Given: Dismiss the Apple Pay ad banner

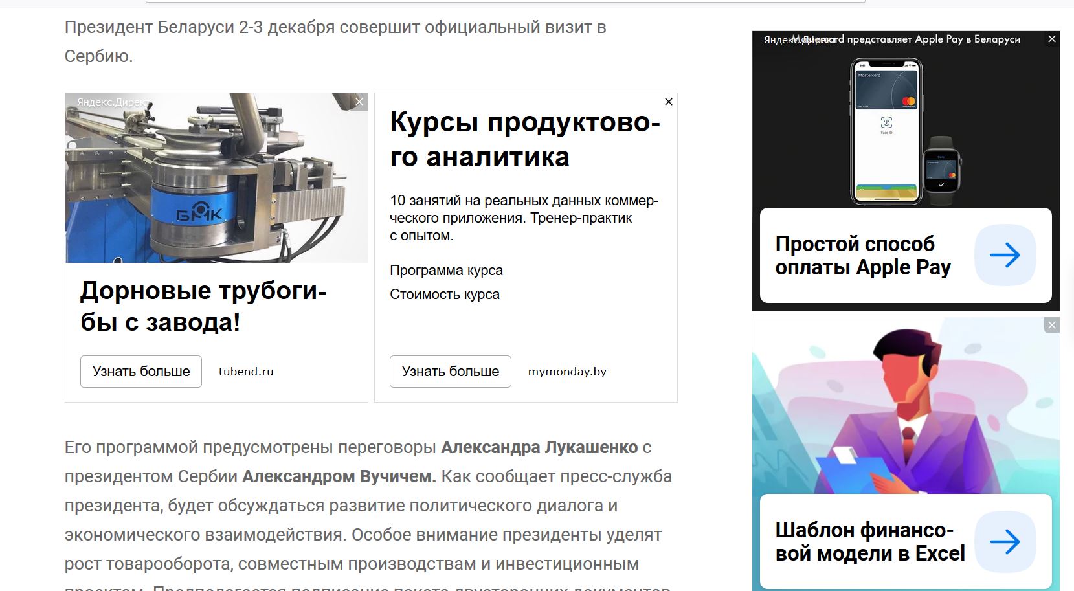Looking at the screenshot, I should (x=1052, y=39).
